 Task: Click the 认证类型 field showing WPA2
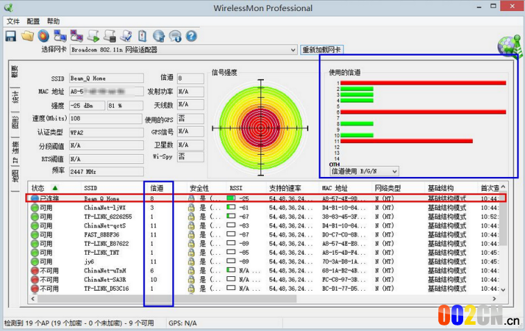point(106,133)
